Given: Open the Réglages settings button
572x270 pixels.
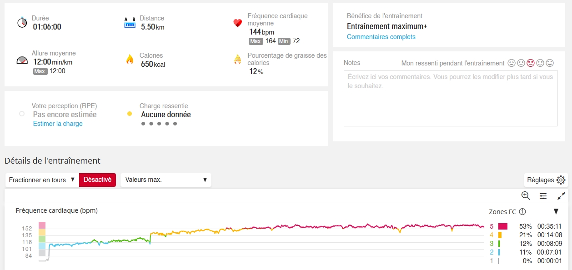Looking at the screenshot, I should pyautogui.click(x=546, y=180).
